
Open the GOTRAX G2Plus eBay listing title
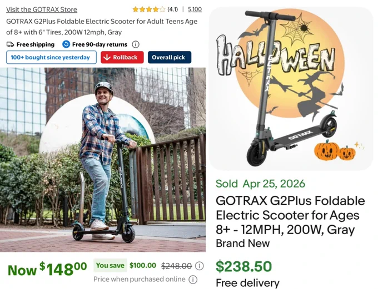coord(290,215)
